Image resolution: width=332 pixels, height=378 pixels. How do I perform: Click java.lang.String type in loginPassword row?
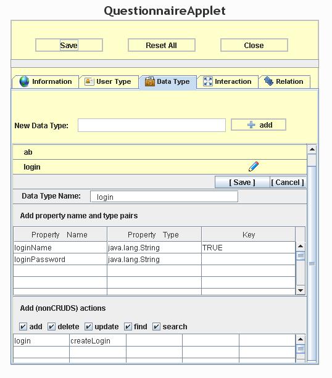(154, 260)
